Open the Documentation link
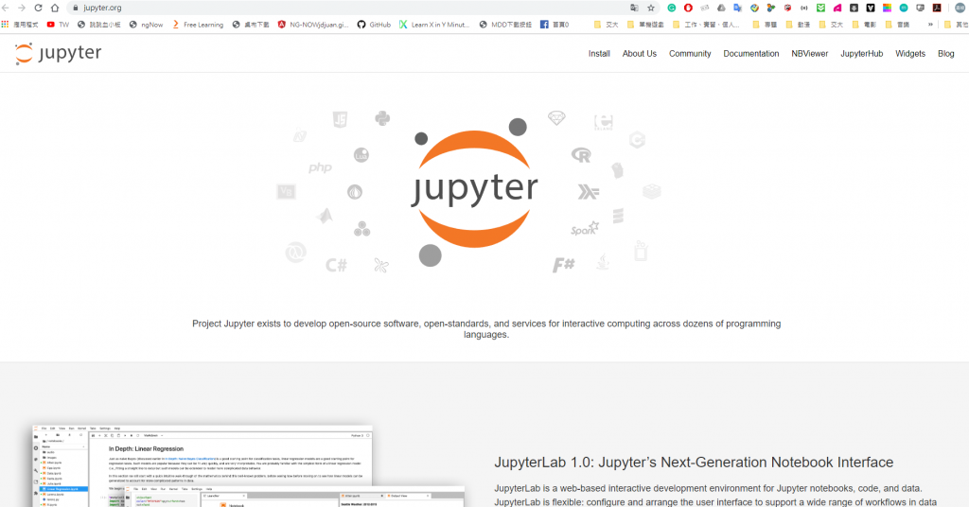 [x=750, y=54]
